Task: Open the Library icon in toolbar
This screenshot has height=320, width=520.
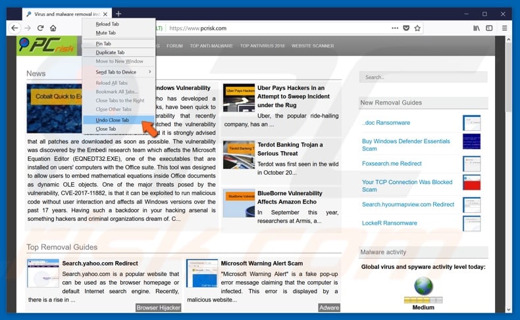Action: coord(476,28)
